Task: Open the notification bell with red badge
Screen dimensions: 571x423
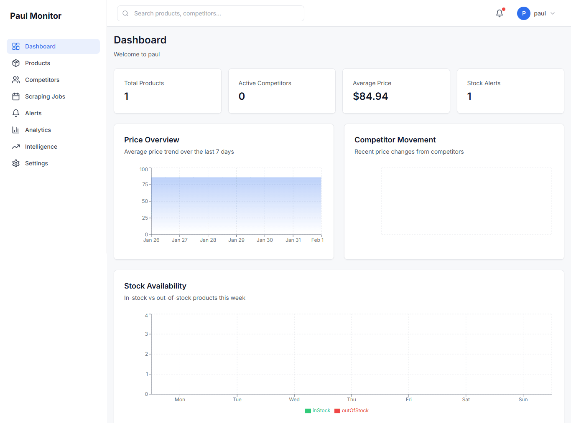Action: point(499,13)
